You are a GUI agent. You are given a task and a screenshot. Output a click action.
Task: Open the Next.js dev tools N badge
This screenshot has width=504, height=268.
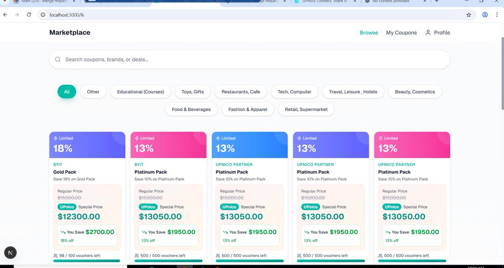click(10, 253)
